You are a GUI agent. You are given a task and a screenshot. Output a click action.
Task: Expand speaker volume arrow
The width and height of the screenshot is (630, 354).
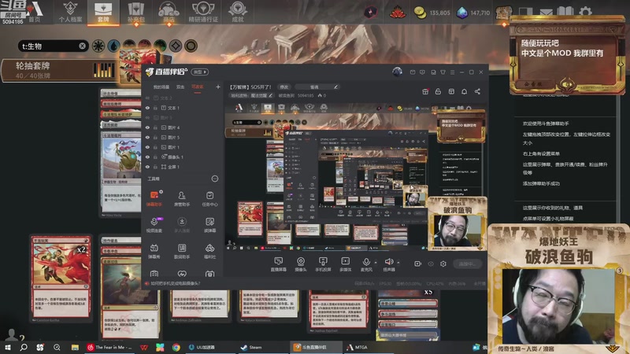tap(398, 263)
